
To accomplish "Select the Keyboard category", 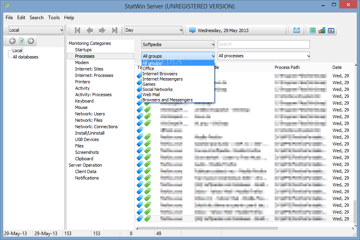I will pyautogui.click(x=84, y=101).
